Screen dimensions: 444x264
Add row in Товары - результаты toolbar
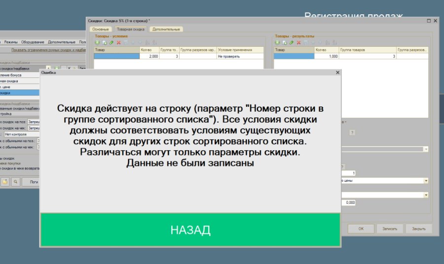coord(277,42)
